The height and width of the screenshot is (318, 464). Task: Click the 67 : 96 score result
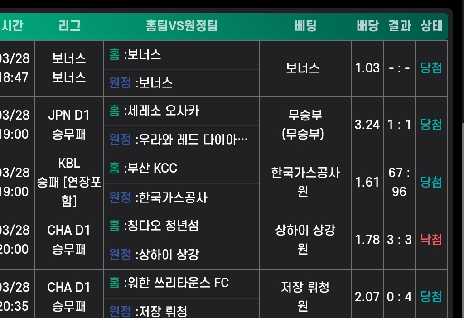[x=399, y=182]
